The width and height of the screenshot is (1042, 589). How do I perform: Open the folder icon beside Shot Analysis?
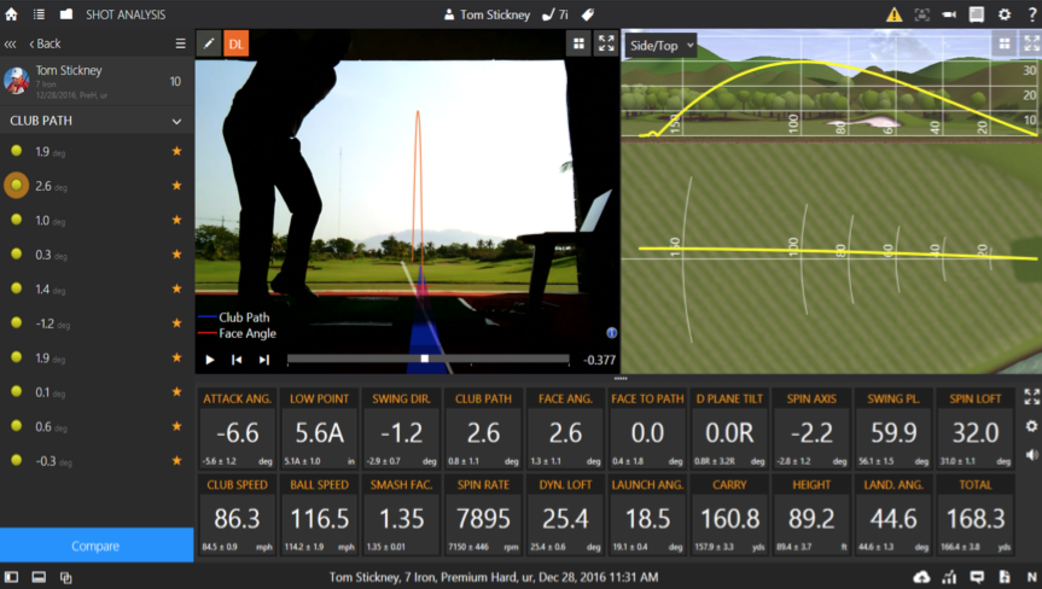(66, 14)
